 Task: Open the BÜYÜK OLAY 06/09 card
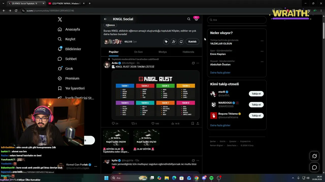[116, 141]
